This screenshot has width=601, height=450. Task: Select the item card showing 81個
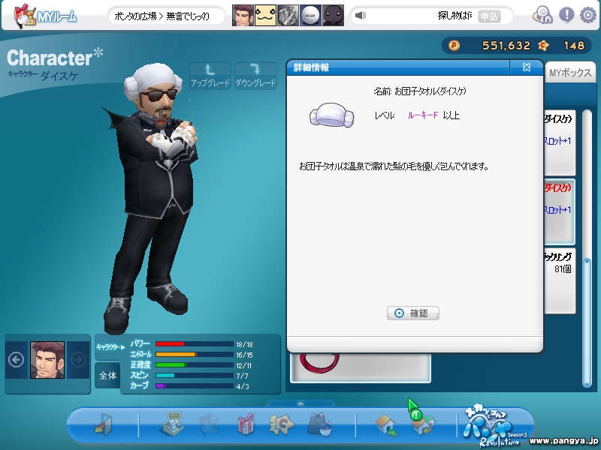(560, 280)
